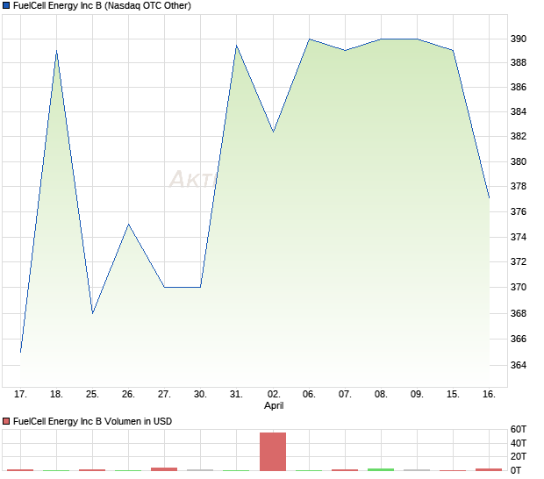This screenshot has width=544, height=479.
Task: Click the price line high at 06.
Action: tap(310, 39)
